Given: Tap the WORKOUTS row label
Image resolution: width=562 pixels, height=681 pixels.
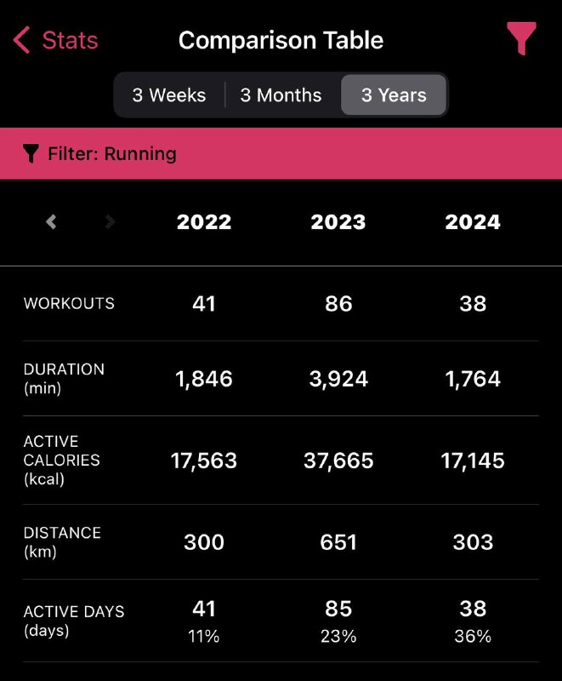Looking at the screenshot, I should pos(69,304).
